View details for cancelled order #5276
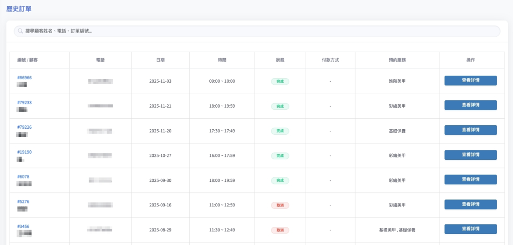Screen dimensions: 513x245 point(470,204)
